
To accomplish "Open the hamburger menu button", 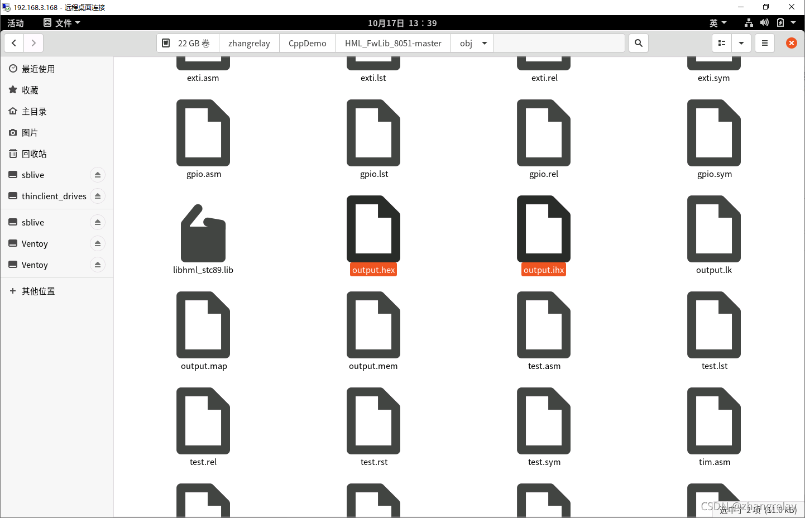I will (x=765, y=43).
